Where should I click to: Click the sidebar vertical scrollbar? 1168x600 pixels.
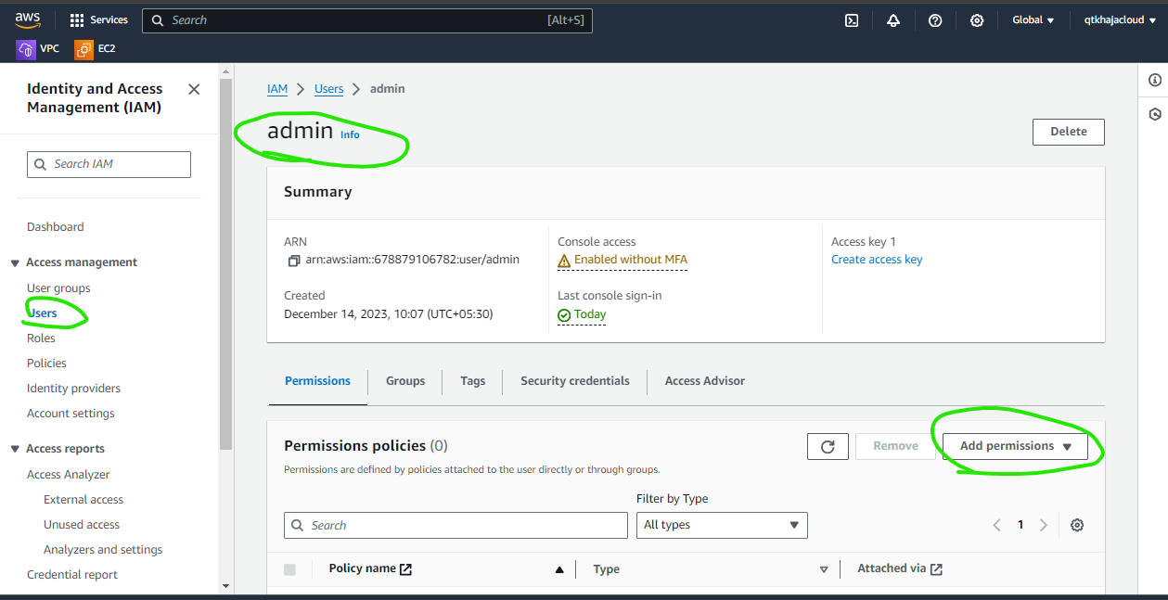pos(226,264)
